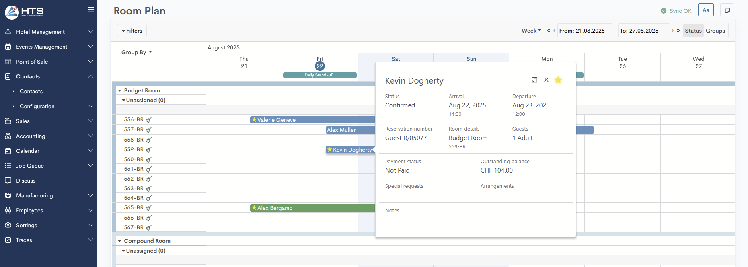Image resolution: width=748 pixels, height=267 pixels.
Task: Open the Group By dropdown
Action: [137, 52]
